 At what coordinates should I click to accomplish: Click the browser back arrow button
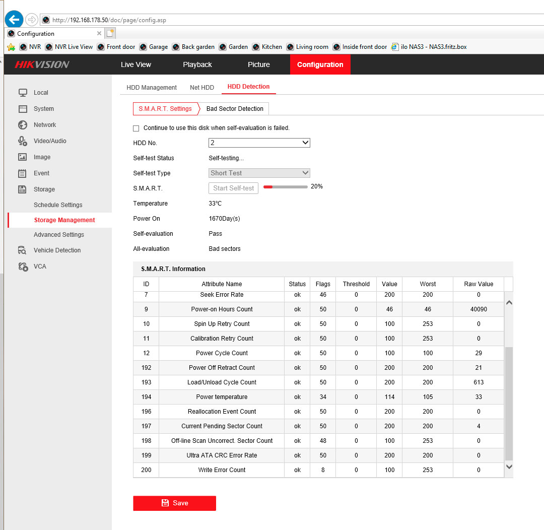(x=14, y=20)
